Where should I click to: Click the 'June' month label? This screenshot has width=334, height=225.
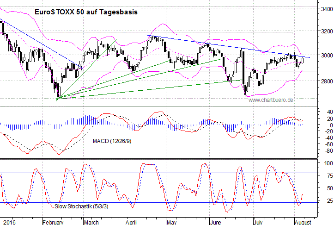[215, 222]
